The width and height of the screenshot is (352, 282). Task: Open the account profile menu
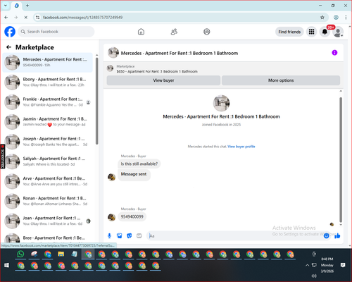(x=338, y=32)
